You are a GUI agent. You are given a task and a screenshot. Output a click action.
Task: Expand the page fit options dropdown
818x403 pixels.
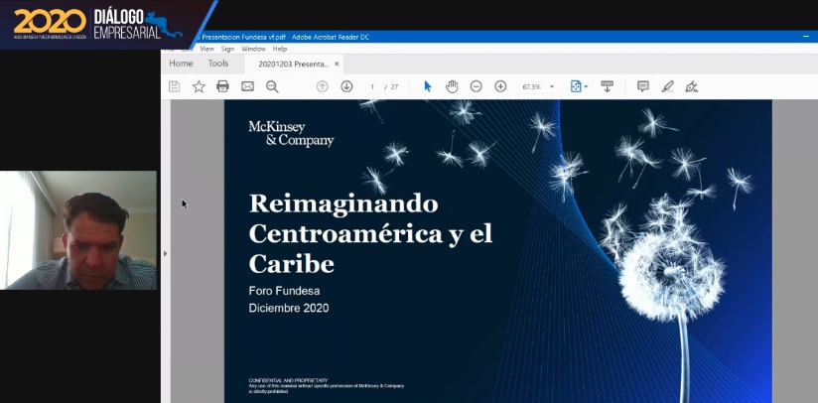579,86
